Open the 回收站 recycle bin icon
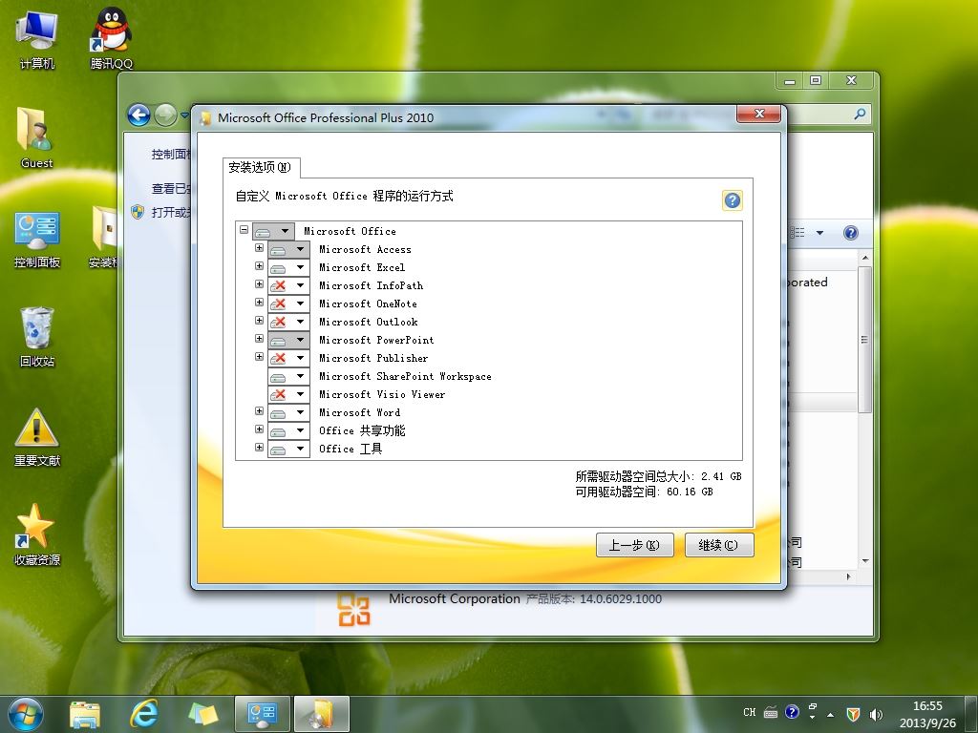 coord(37,337)
